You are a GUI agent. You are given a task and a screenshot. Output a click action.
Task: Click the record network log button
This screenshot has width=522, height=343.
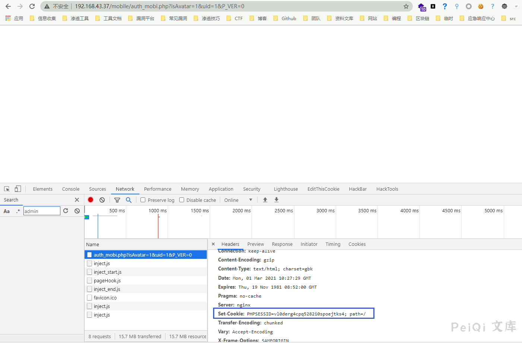(x=91, y=200)
